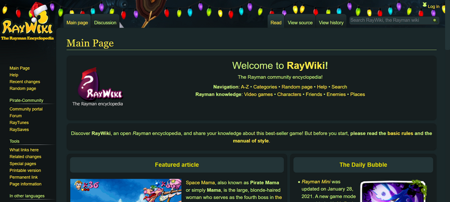Open the View source tab
Image resolution: width=450 pixels, height=202 pixels.
[x=300, y=22]
